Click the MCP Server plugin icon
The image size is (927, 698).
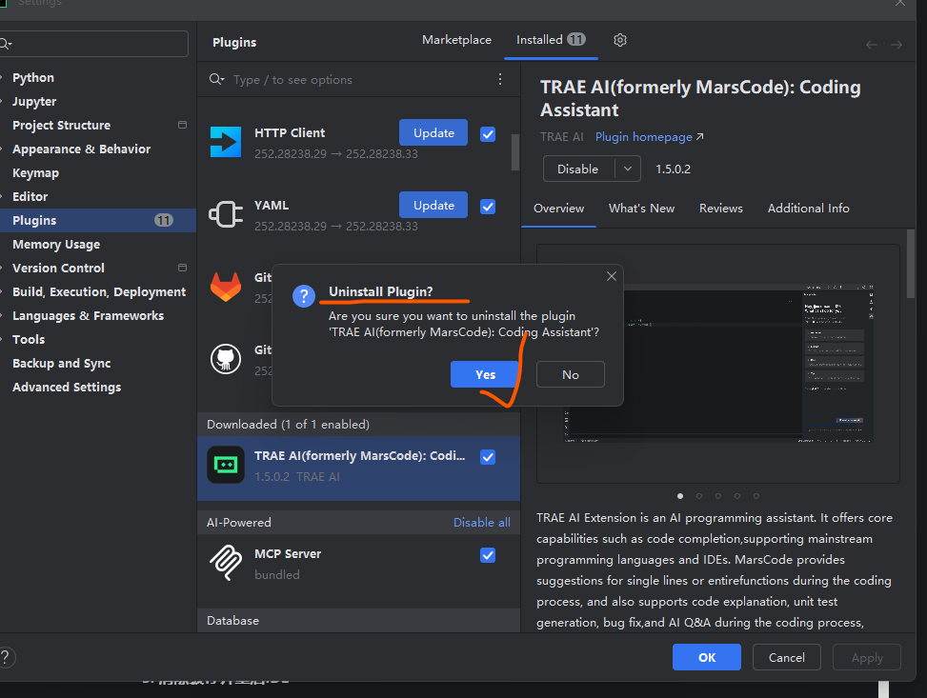[225, 563]
